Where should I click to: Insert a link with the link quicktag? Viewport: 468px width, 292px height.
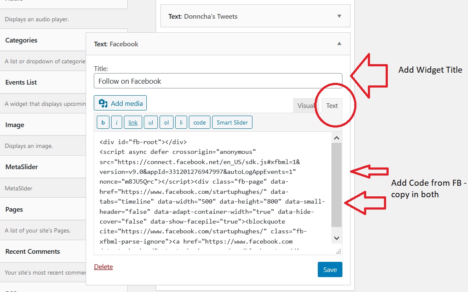click(x=133, y=122)
